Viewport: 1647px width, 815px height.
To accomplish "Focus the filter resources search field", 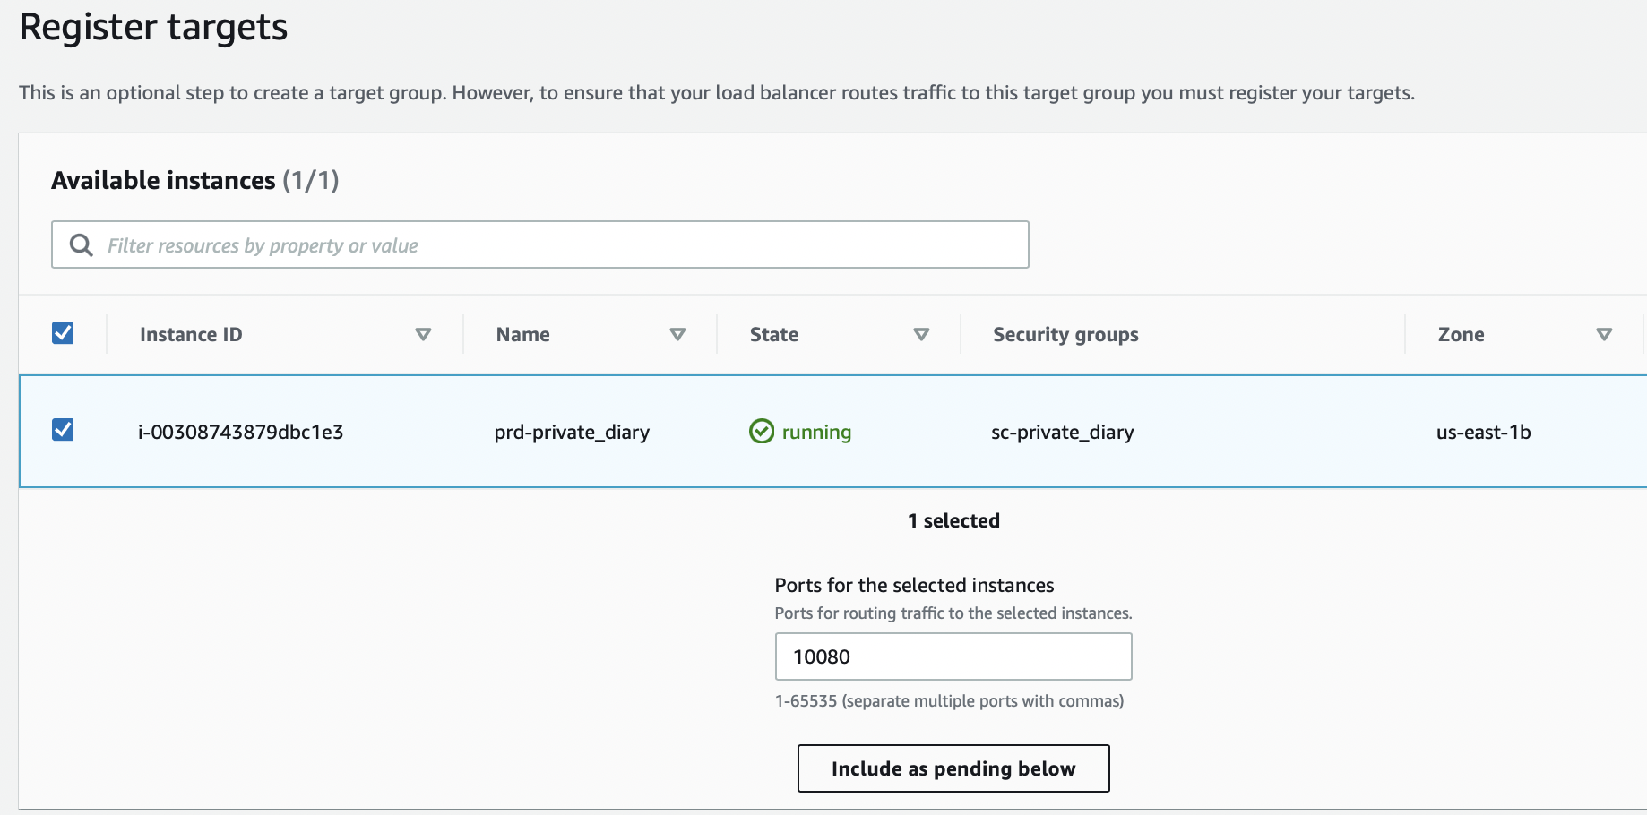I will pyautogui.click(x=556, y=245).
